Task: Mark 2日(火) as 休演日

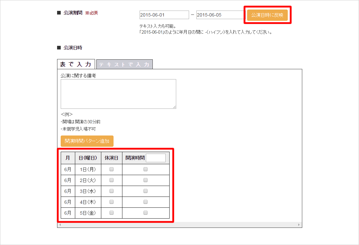Action: [x=112, y=180]
